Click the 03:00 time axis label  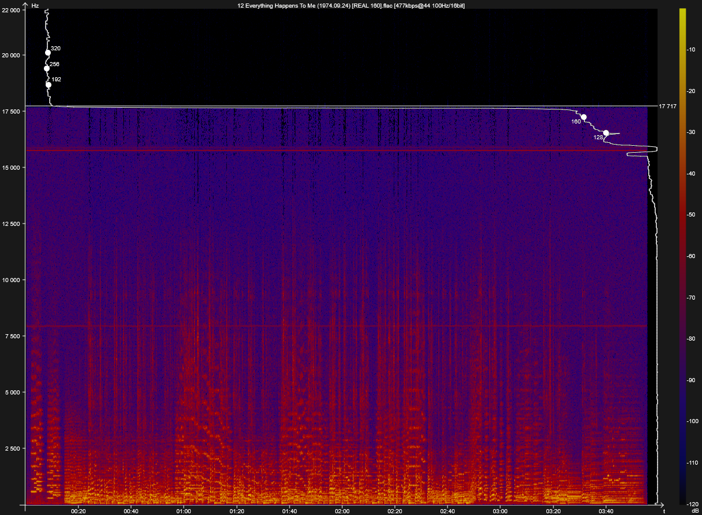point(500,511)
